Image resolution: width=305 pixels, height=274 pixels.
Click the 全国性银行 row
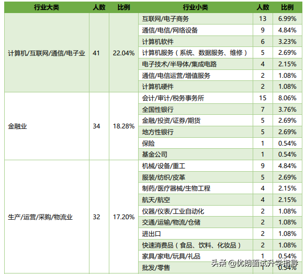coord(220,109)
